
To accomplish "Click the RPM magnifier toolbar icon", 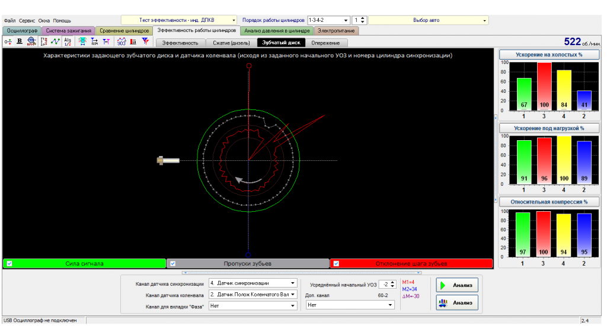I will pyautogui.click(x=31, y=42).
